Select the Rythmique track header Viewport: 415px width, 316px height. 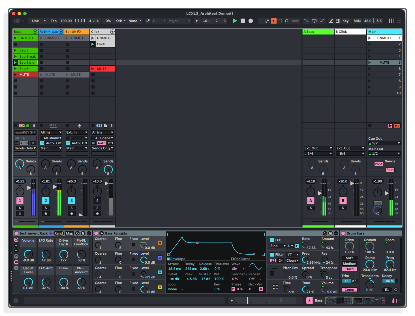pyautogui.click(x=51, y=32)
